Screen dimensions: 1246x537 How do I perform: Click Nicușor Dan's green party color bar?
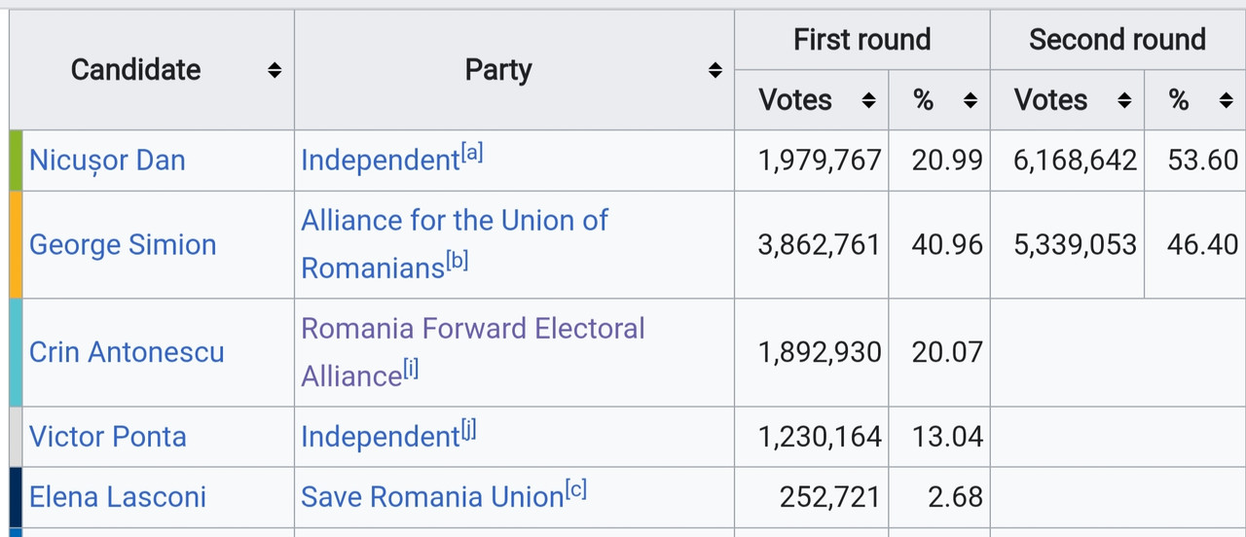(x=16, y=160)
